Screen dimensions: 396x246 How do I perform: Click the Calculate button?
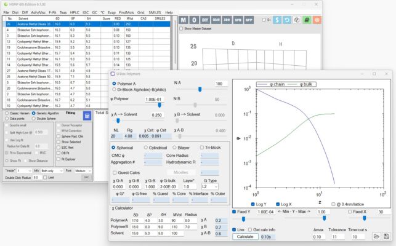click(245, 237)
